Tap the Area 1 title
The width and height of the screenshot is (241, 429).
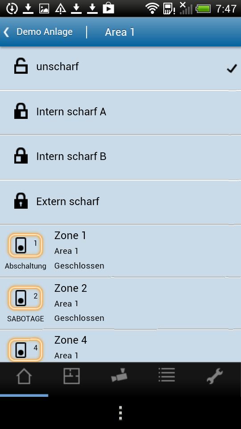120,32
